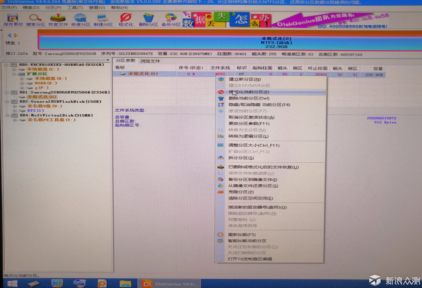The height and width of the screenshot is (288, 422).
Task: Click the 保存更改 toolbar icon
Action: pyautogui.click(x=13, y=20)
